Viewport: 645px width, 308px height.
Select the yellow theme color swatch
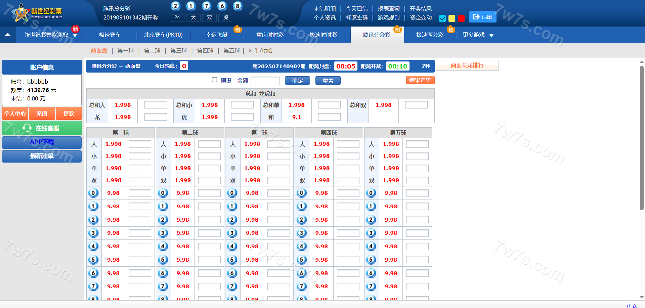click(452, 18)
